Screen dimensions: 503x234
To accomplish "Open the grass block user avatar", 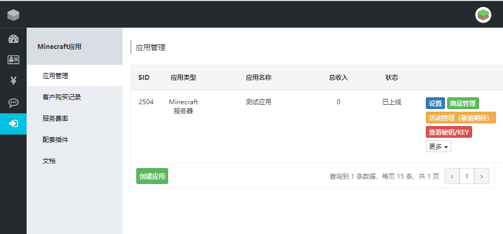I will (483, 15).
